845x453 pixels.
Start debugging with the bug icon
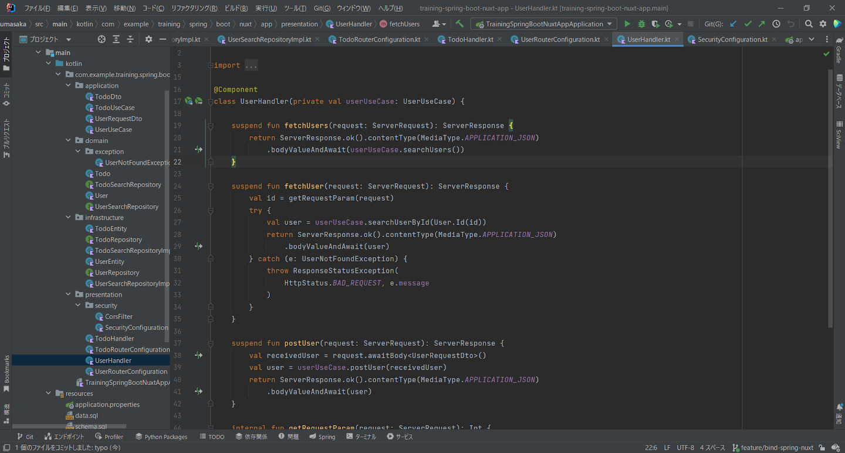click(641, 24)
